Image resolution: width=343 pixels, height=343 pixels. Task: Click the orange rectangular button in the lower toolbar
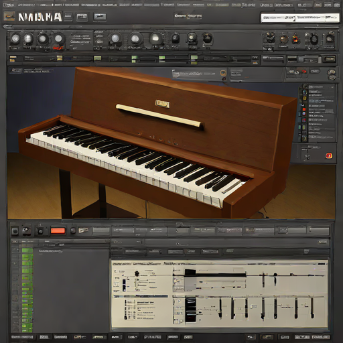tap(58, 230)
